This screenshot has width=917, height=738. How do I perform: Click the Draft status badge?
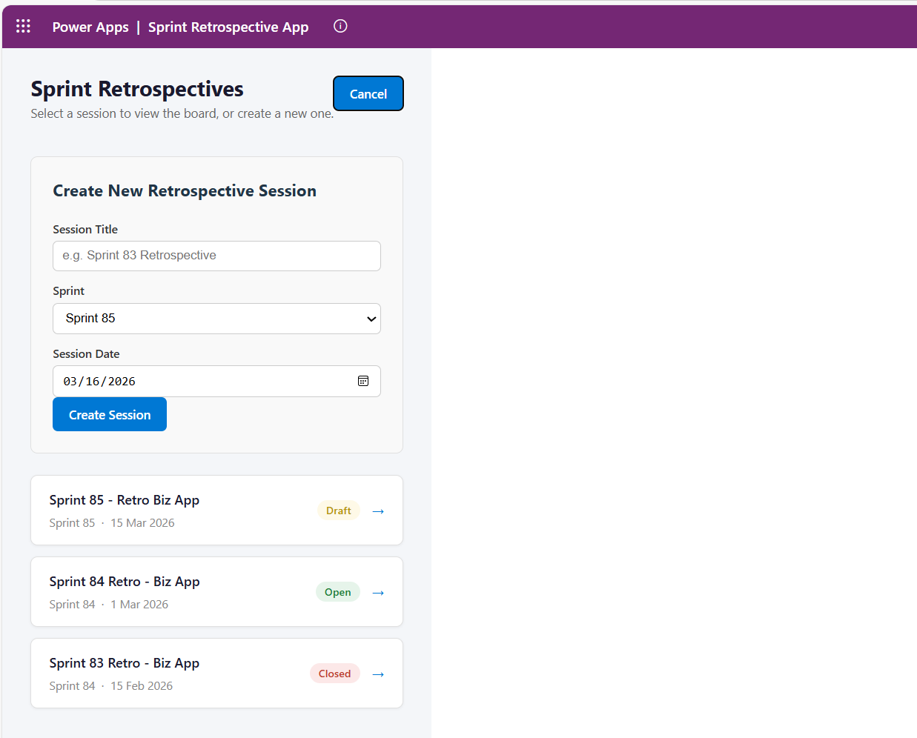click(x=338, y=510)
